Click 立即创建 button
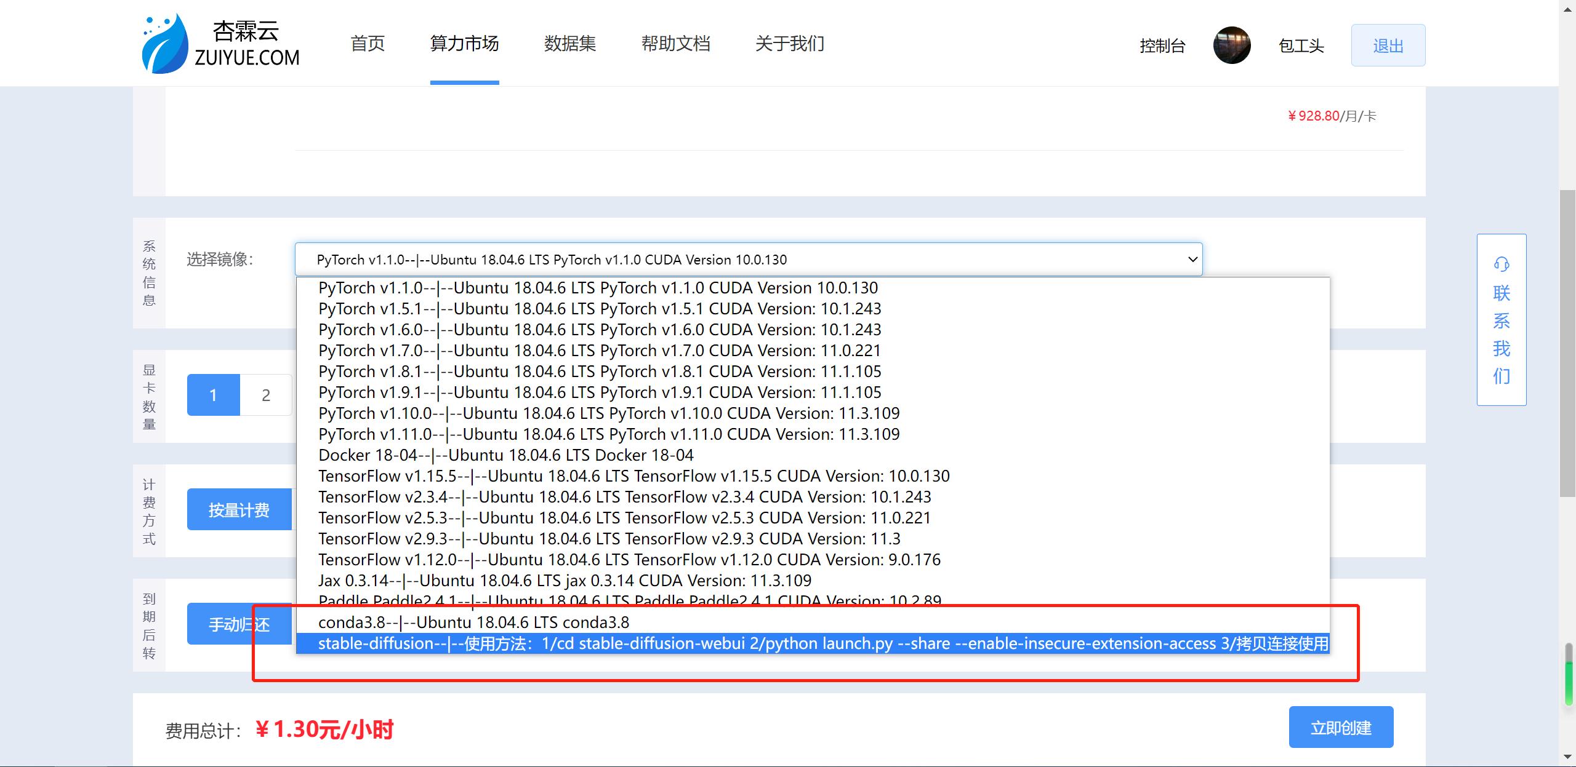 click(1341, 728)
